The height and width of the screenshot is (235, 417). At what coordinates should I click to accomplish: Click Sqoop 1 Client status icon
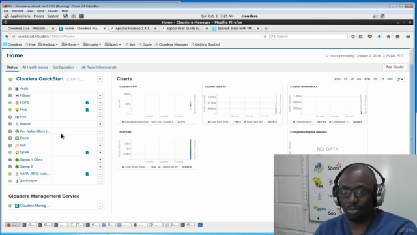tap(10, 159)
